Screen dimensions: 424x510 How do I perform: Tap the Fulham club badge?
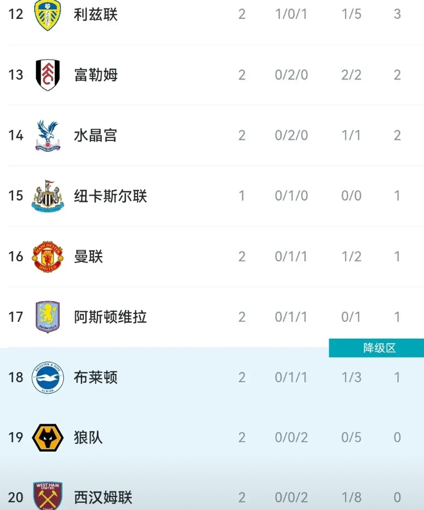click(x=47, y=75)
